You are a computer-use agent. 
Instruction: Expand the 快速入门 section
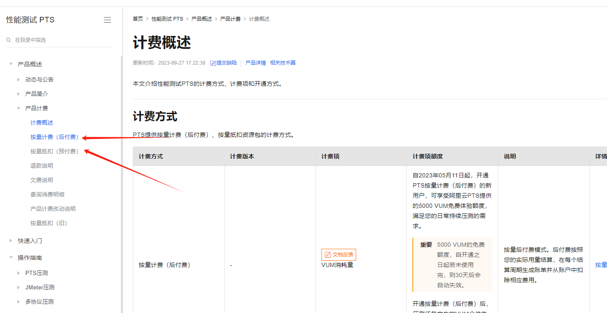[x=11, y=241]
